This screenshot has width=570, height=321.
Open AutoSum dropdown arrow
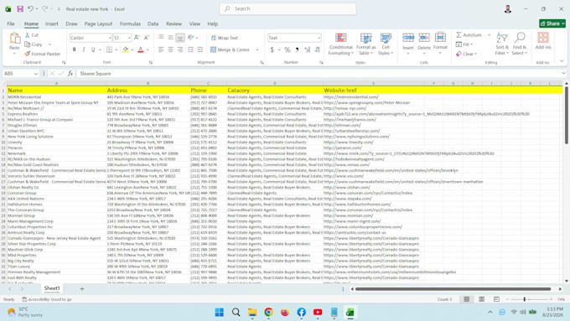coord(489,35)
